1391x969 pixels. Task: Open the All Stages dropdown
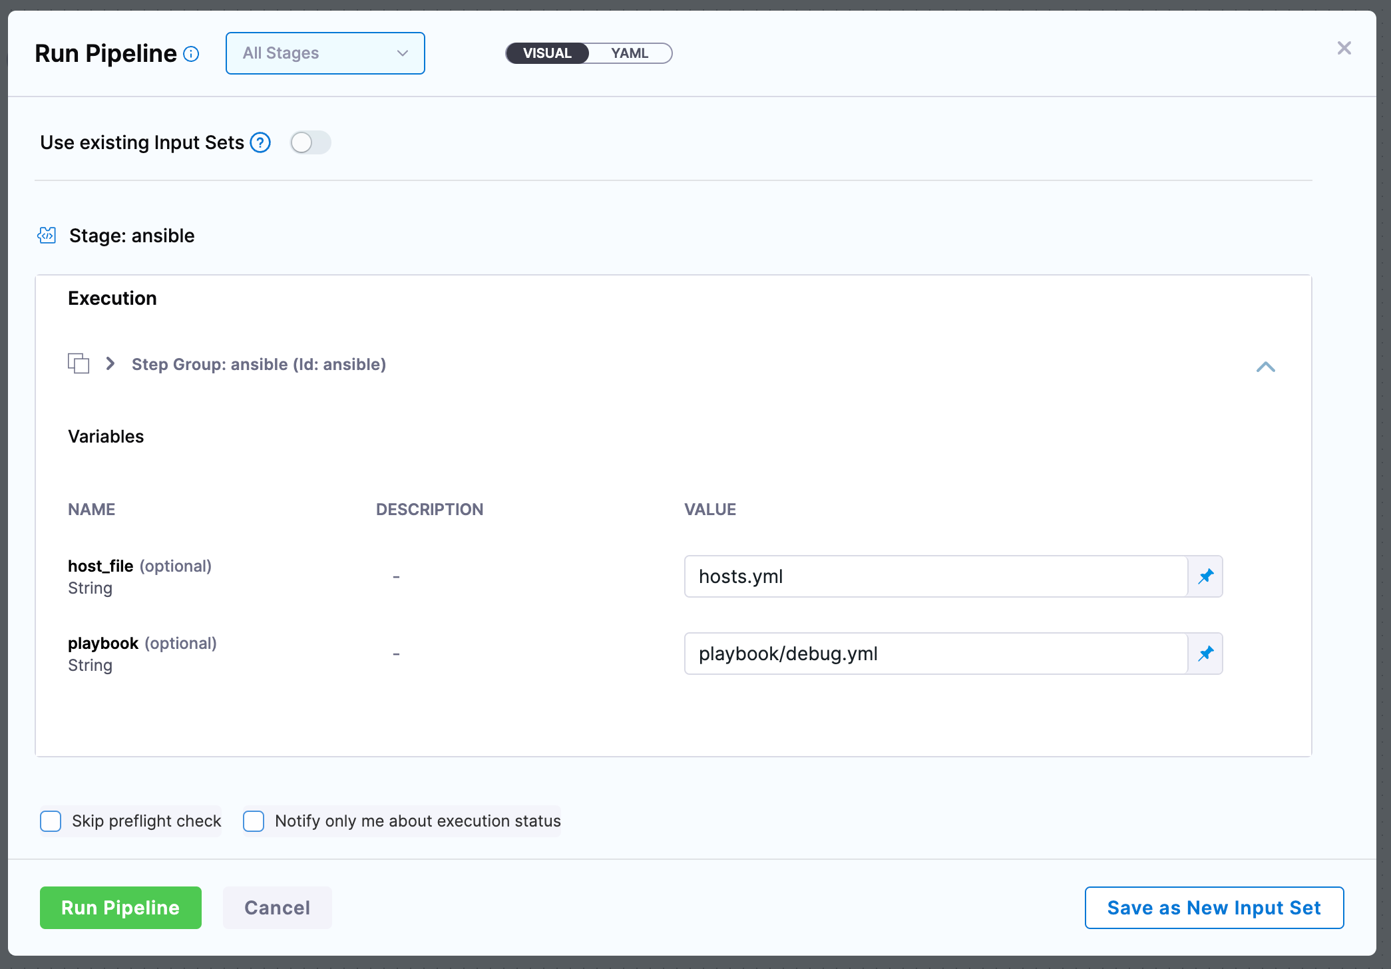coord(325,53)
